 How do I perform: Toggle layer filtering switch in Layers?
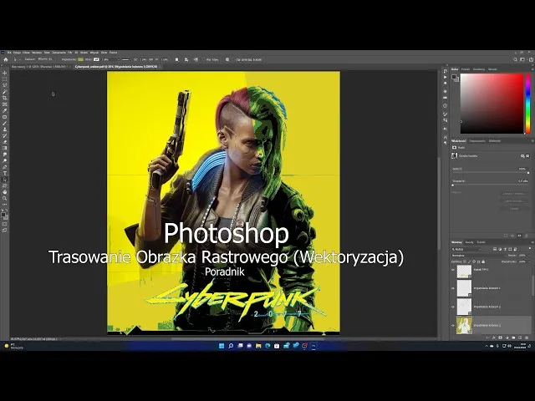[529, 249]
